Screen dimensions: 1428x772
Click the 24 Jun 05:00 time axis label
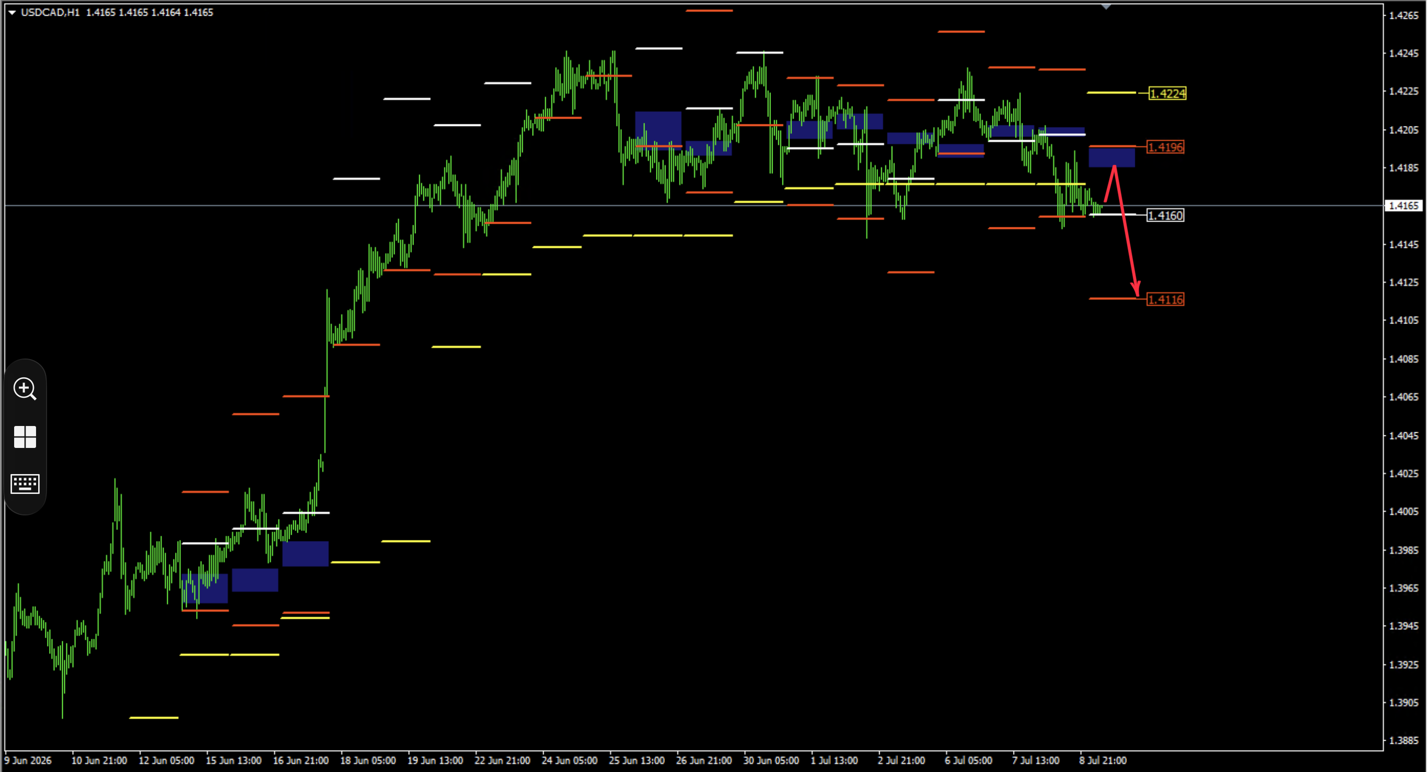569,761
